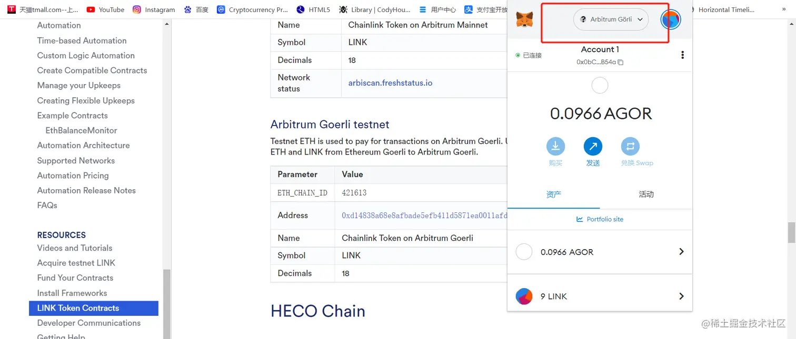The width and height of the screenshot is (796, 339).
Task: Click the LINK token icon
Action: click(x=524, y=296)
